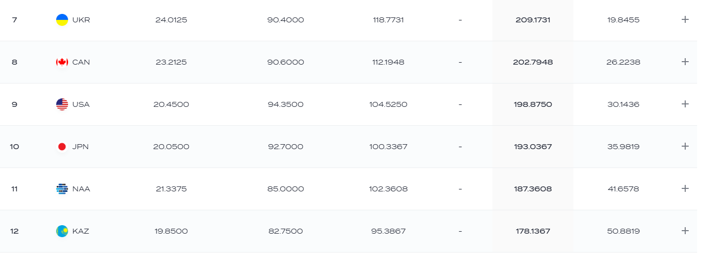Image resolution: width=718 pixels, height=257 pixels.
Task: Click the Kazakhstan flag icon
Action: pyautogui.click(x=62, y=231)
